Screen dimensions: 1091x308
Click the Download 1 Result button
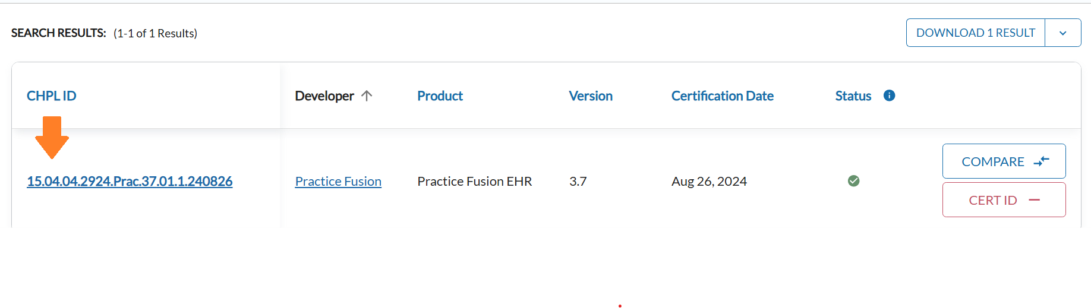[x=975, y=33]
